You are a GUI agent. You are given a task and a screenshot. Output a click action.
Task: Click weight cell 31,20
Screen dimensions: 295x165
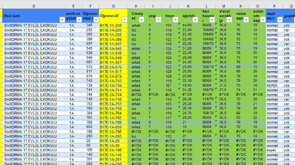tap(188, 48)
